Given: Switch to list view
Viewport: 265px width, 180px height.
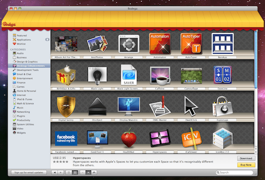Looking at the screenshot, I should (x=68, y=172).
